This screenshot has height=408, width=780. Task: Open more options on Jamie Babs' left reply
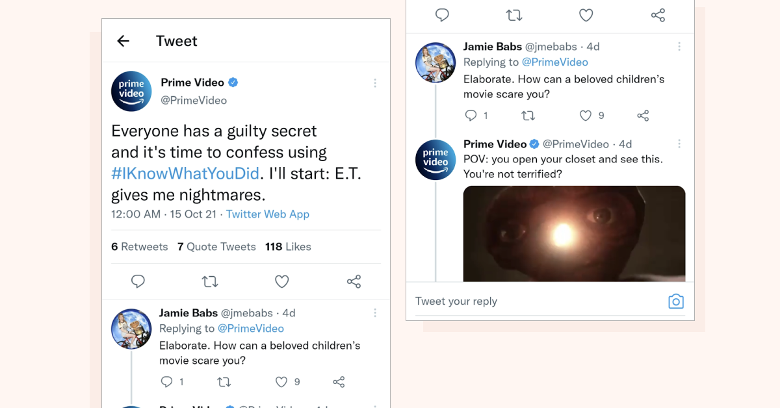tap(375, 313)
